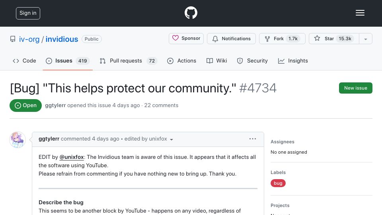Viewport: 382px width, 215px height.
Task: Click the repository icon beside iv-org
Action: click(x=13, y=39)
